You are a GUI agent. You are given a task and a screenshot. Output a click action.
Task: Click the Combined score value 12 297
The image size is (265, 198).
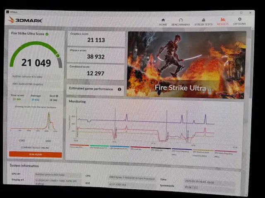point(95,73)
